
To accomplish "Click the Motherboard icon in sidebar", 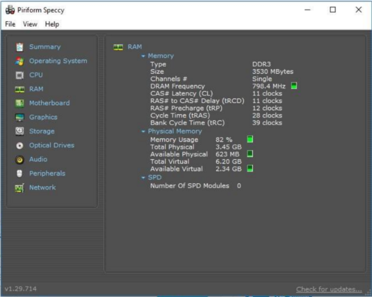I will pyautogui.click(x=19, y=103).
